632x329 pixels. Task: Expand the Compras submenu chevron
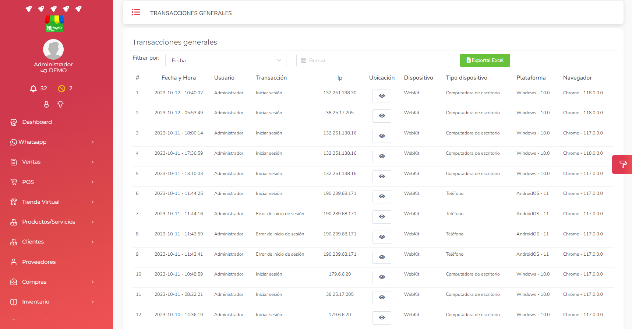[x=92, y=282]
